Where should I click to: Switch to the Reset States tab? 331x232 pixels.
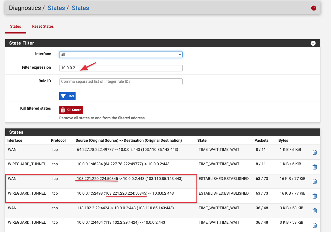43,27
